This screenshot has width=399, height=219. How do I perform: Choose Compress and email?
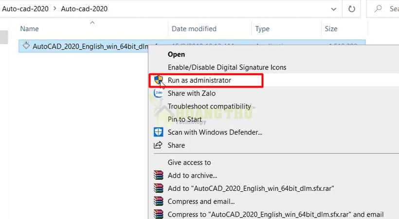point(201,201)
